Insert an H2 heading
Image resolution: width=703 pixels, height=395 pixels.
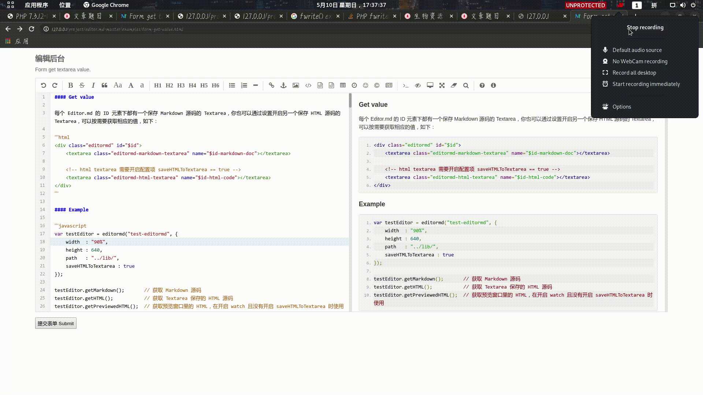tap(169, 85)
